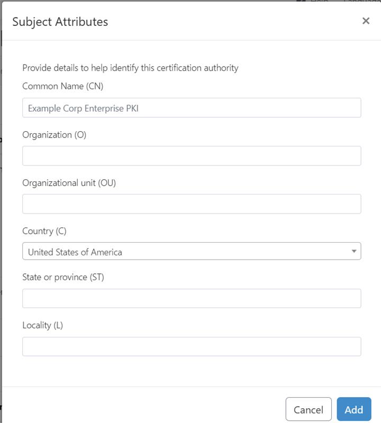Click into the Organization (O) input box
Viewport: 381px width, 423px height.
point(192,156)
